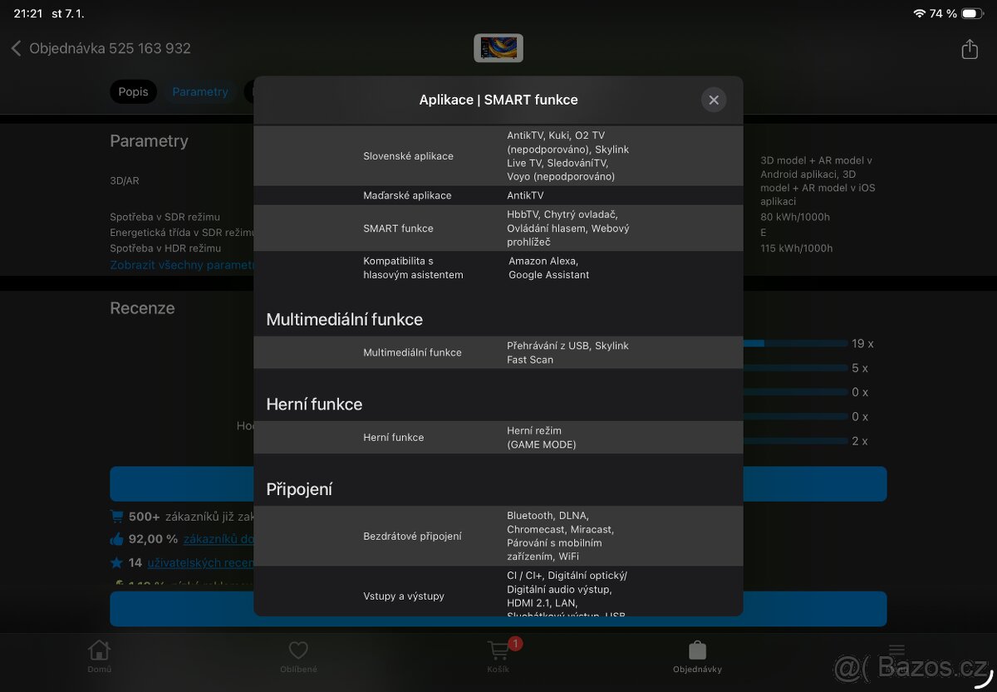The height and width of the screenshot is (692, 997).
Task: Tap the battery indicator in the status bar
Action: pyautogui.click(x=974, y=13)
